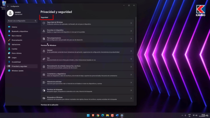Open Seguridad de Windows
210x118 pixels.
point(87,23)
